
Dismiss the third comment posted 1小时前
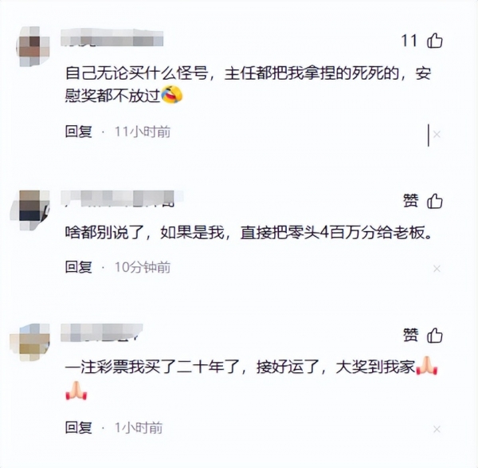[437, 429]
